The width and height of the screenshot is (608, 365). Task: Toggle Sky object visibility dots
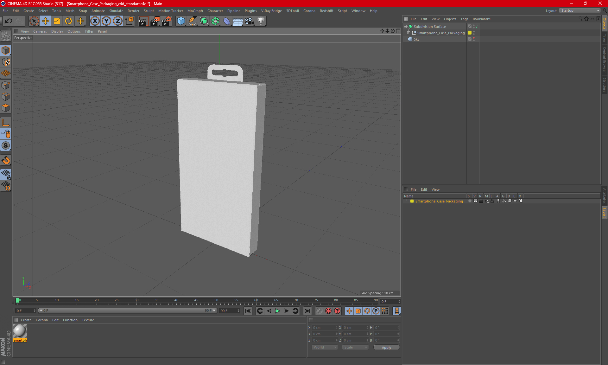474,39
